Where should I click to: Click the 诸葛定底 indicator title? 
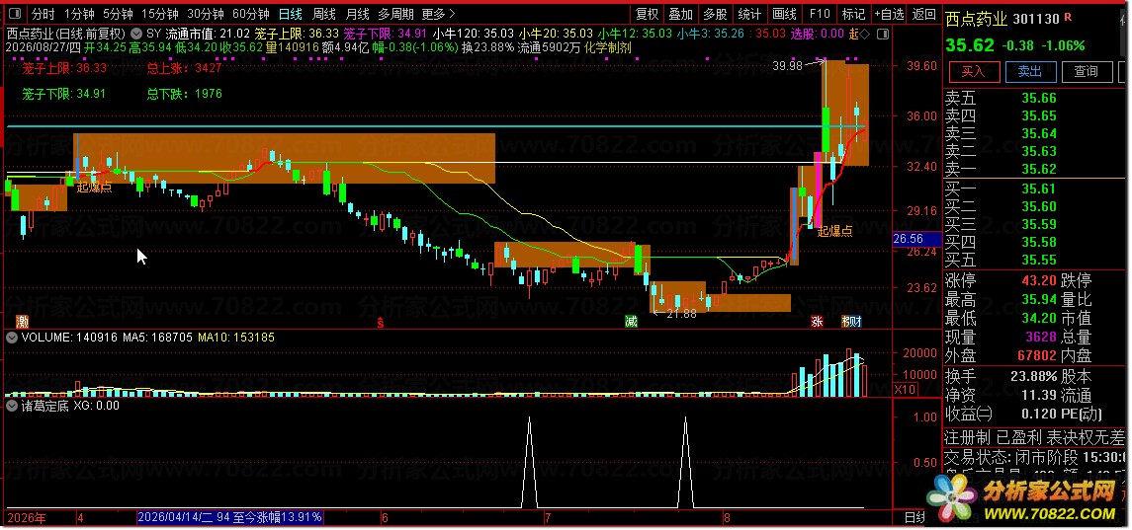pyautogui.click(x=46, y=406)
